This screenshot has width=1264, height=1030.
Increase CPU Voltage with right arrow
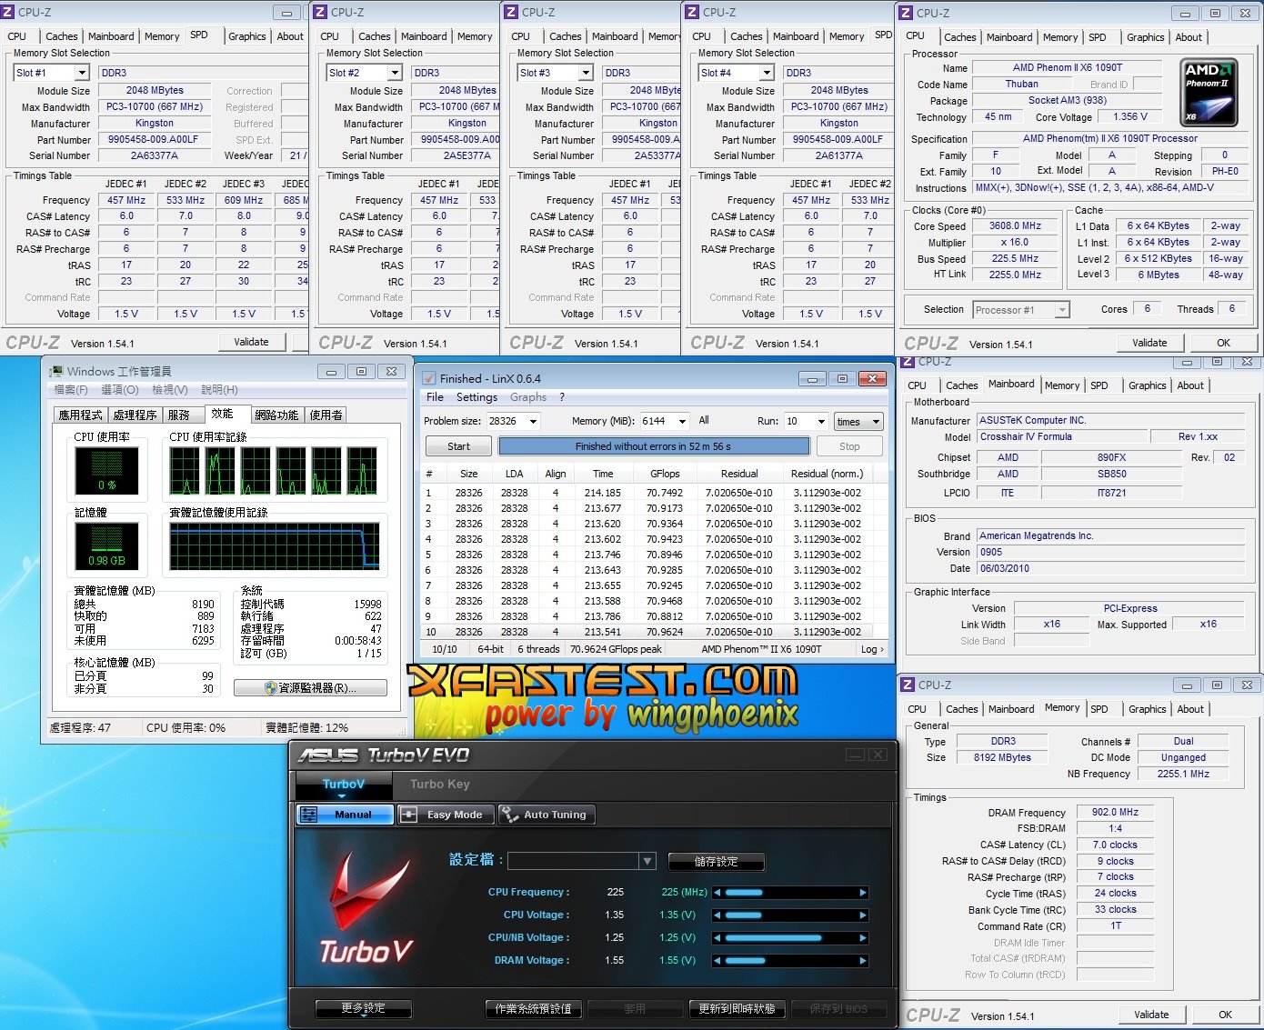863,915
